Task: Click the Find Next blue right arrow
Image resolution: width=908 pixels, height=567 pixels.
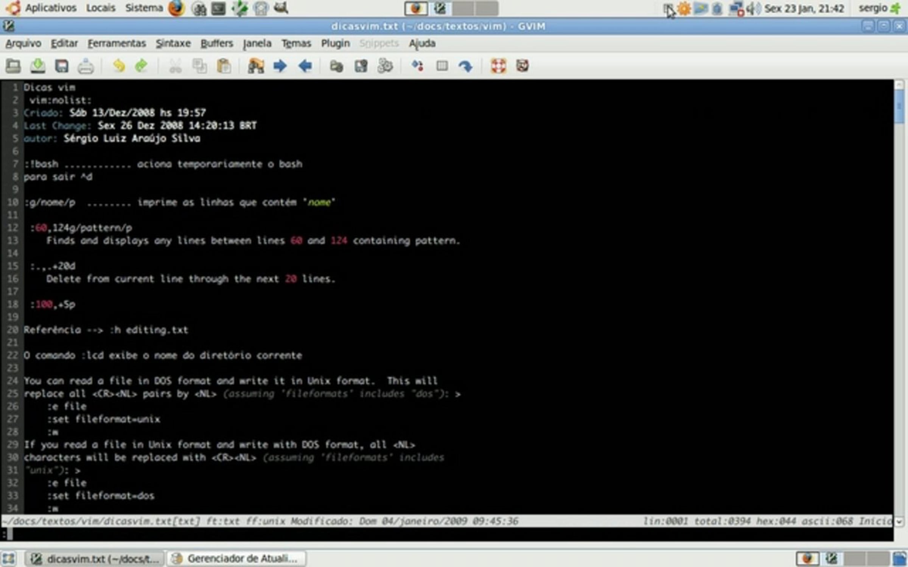Action: point(280,66)
